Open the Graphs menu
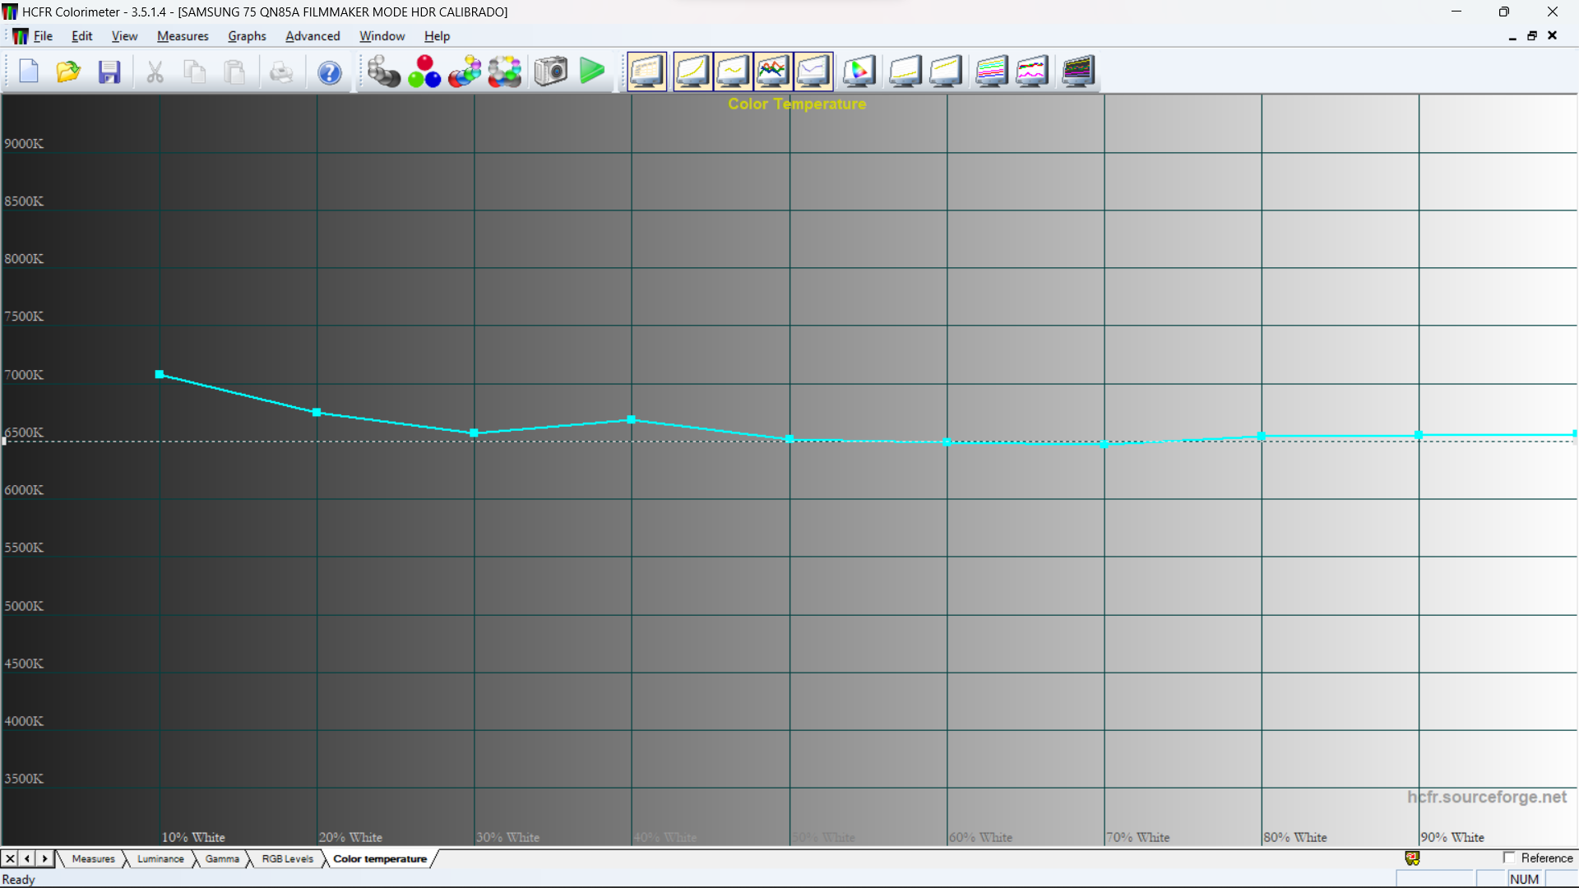 (x=247, y=36)
